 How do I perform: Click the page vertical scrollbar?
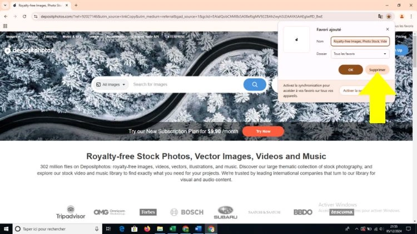click(415, 52)
